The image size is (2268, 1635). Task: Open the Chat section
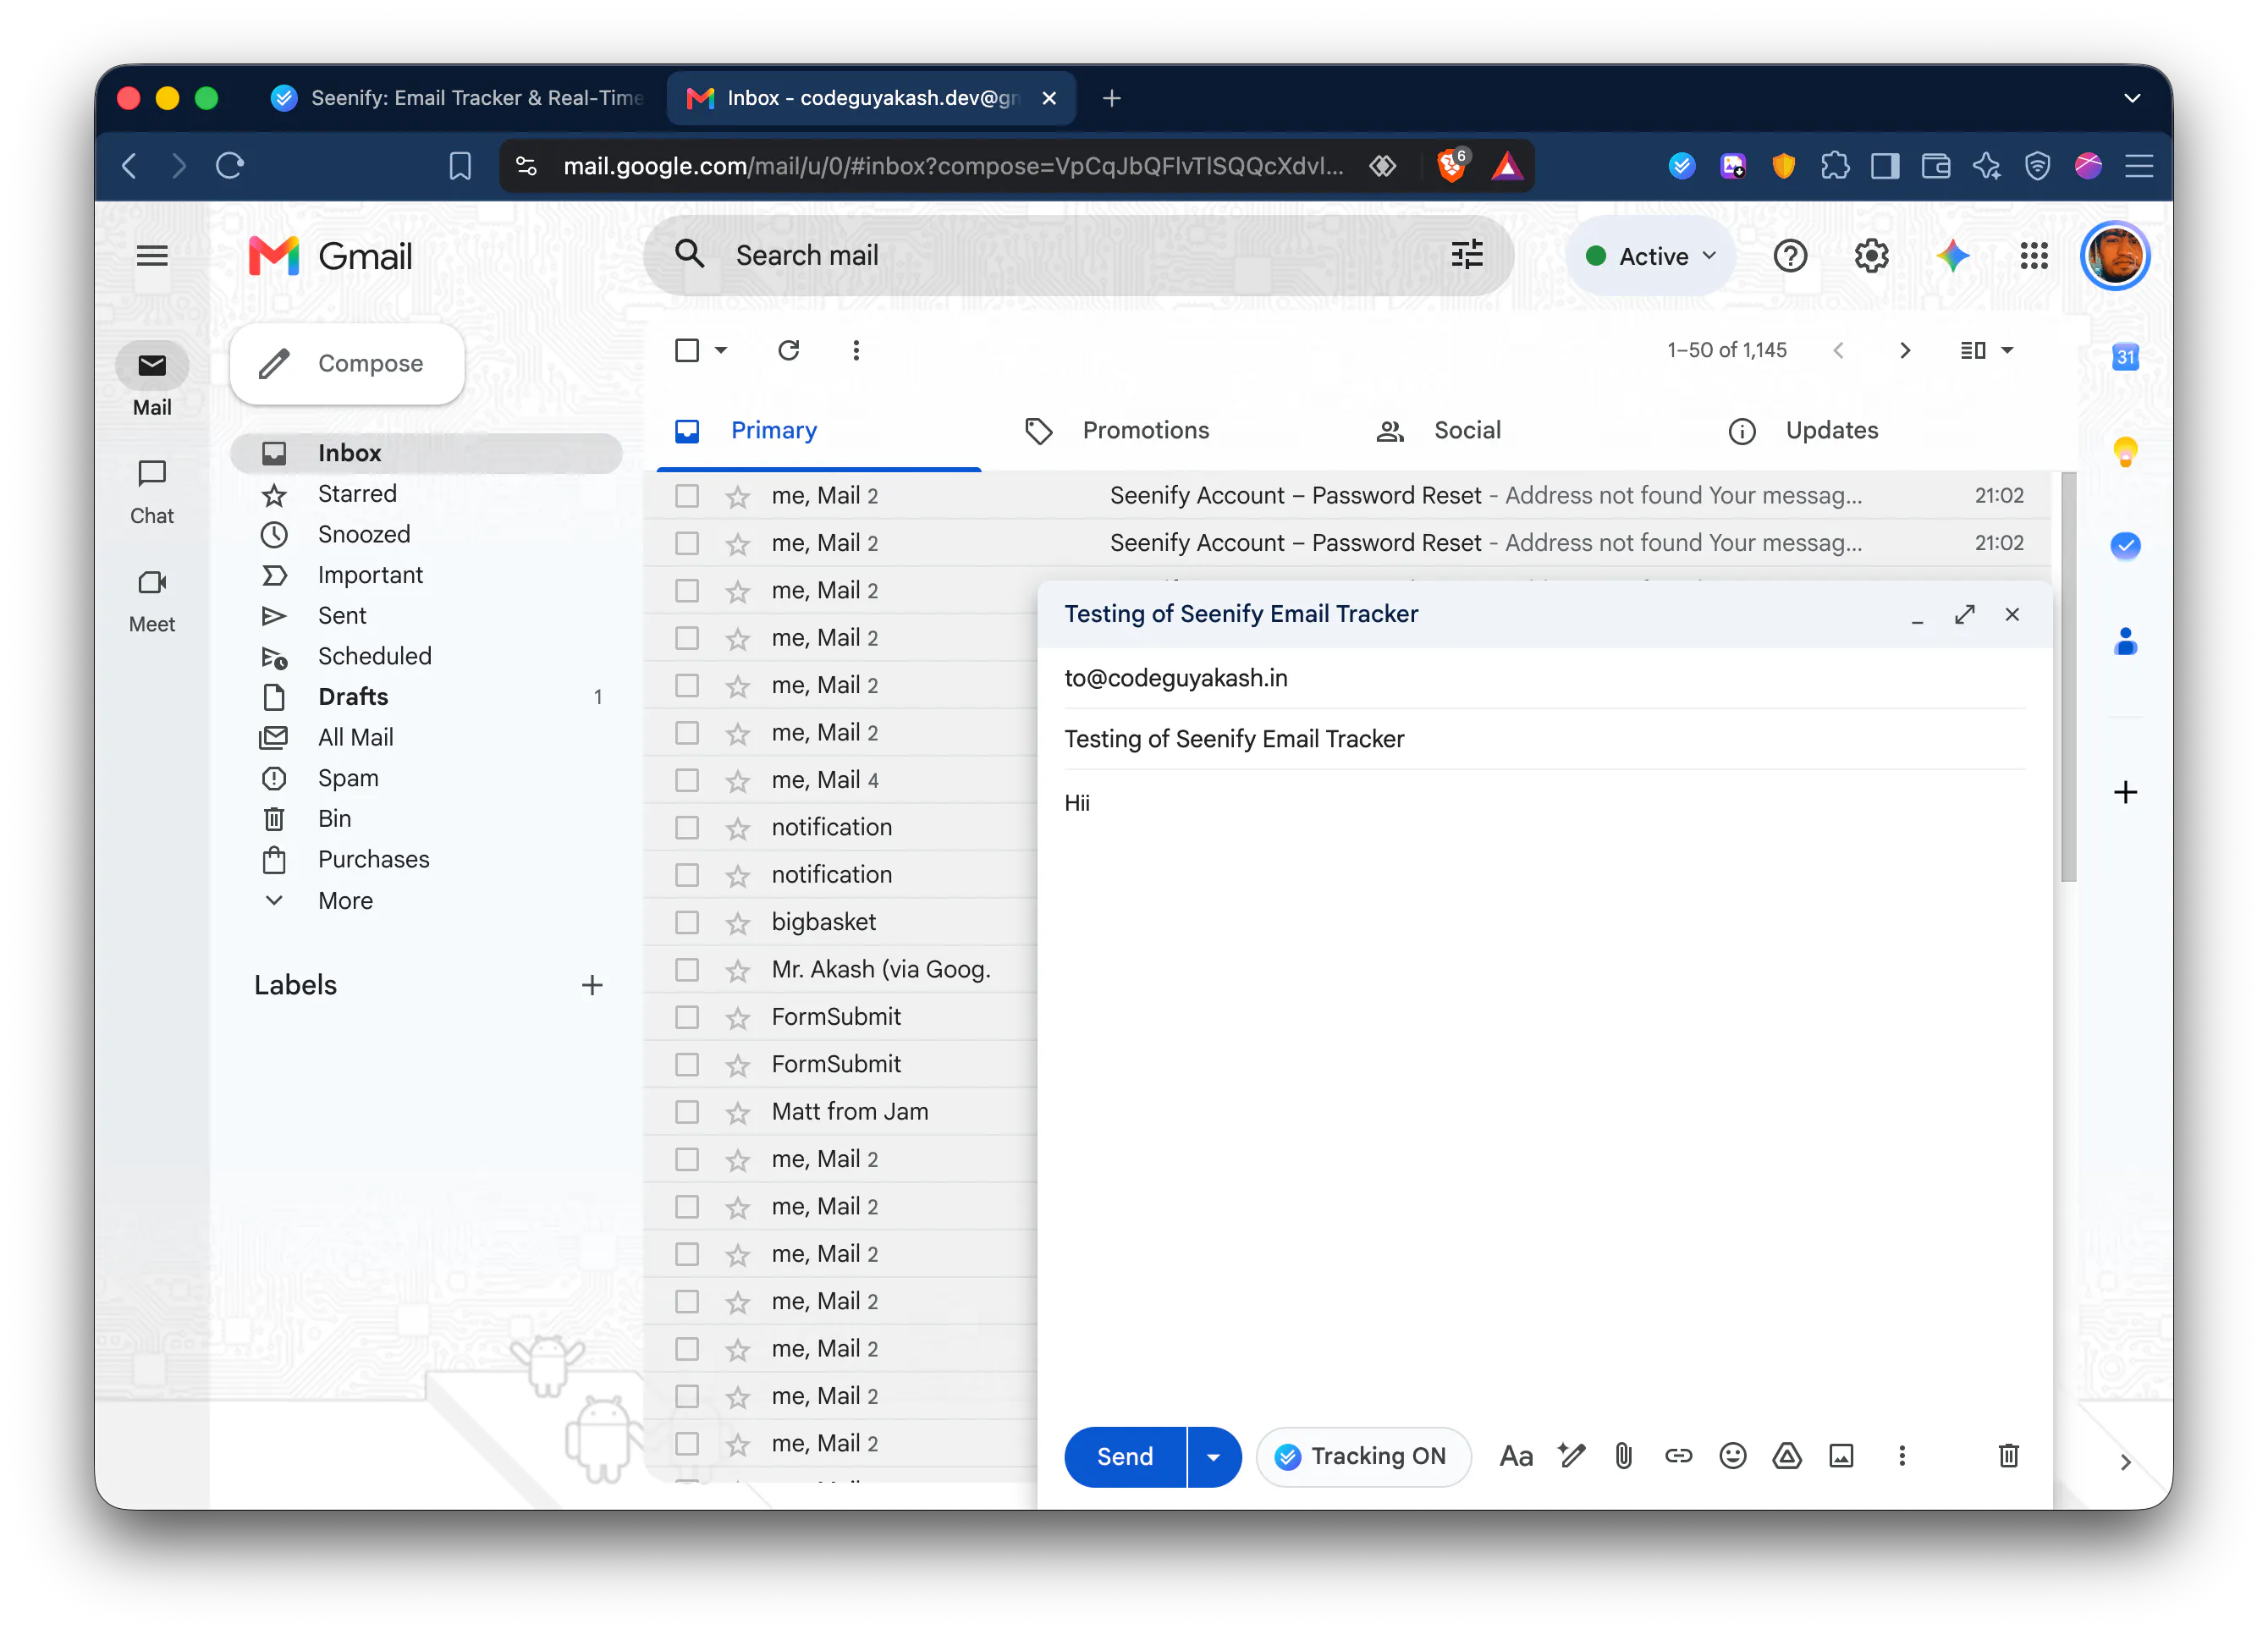(x=152, y=492)
